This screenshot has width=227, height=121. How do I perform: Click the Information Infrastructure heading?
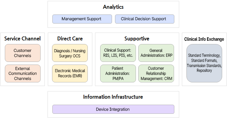113,97
